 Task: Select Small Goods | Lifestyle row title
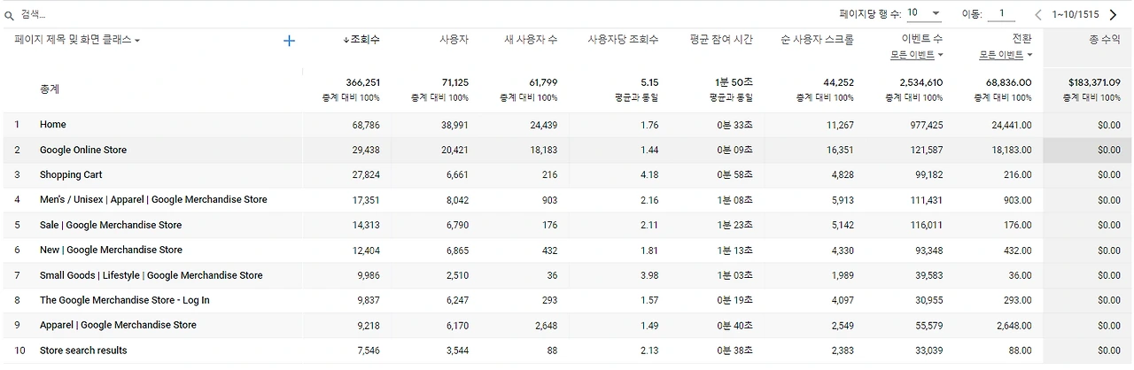(151, 275)
